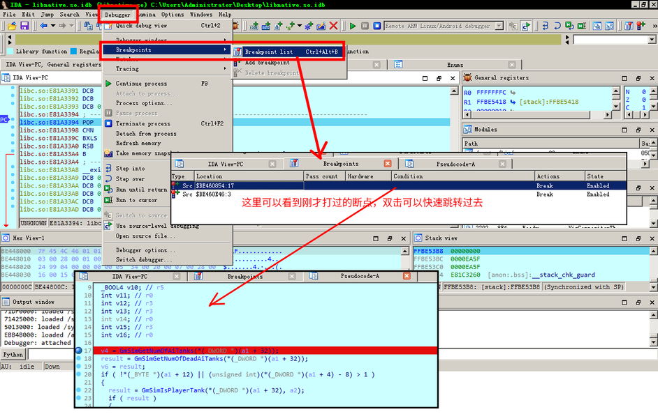Screen dimensions: 658x414
Task: Click the olive navigation band
Action: click(288, 40)
